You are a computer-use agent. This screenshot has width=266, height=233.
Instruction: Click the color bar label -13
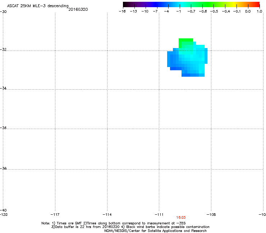tap(133, 11)
